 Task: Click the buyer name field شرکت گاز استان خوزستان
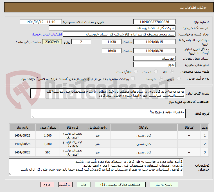tap(112, 28)
